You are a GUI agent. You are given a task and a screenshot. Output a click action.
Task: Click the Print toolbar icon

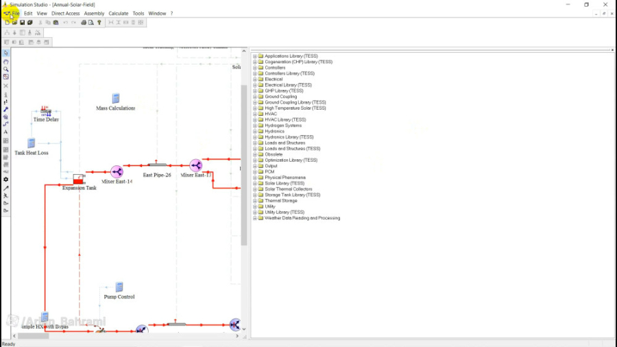(x=84, y=23)
